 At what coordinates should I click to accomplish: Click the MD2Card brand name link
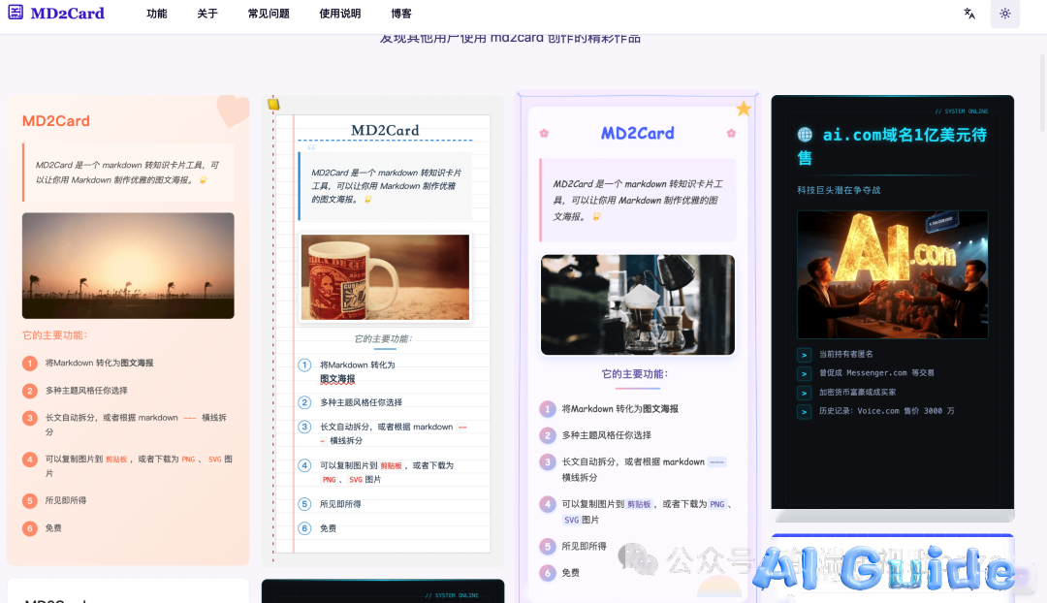pos(68,14)
